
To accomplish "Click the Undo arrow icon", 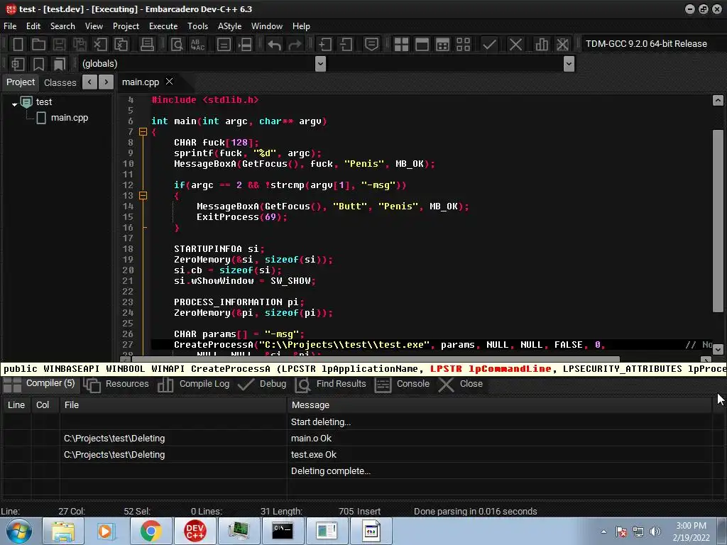I will (275, 45).
